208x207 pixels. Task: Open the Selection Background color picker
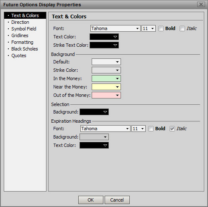click(x=94, y=112)
